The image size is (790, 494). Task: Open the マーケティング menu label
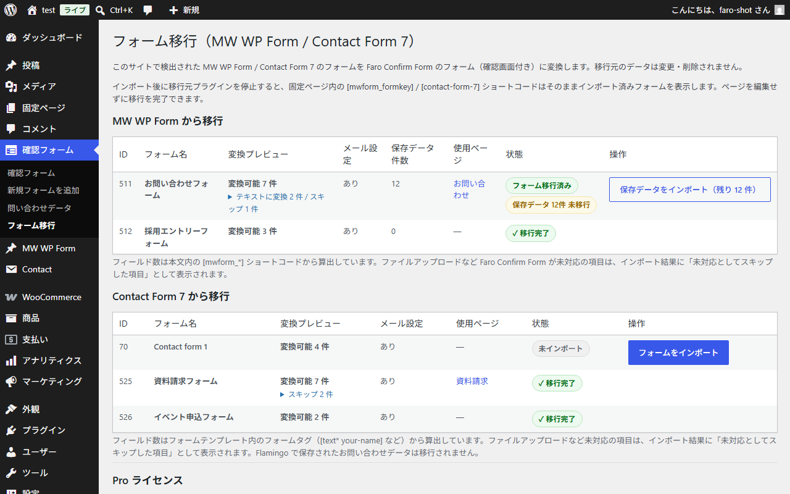pyautogui.click(x=52, y=382)
